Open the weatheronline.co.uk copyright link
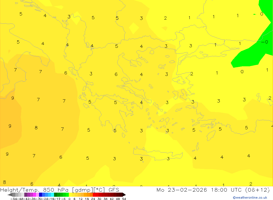273x200 pixels. [250, 198]
